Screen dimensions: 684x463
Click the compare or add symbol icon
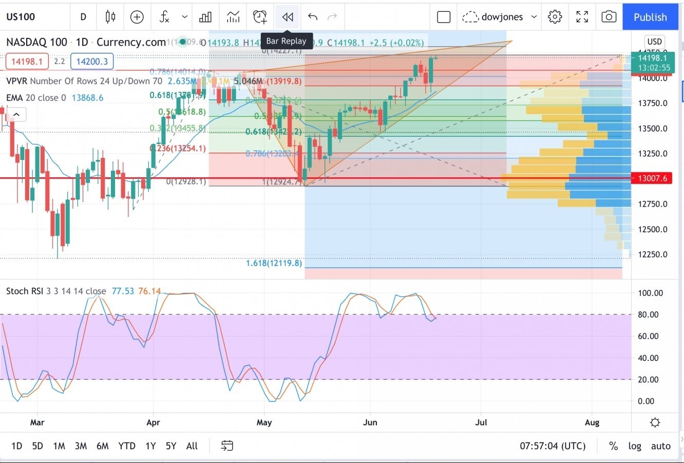pyautogui.click(x=137, y=17)
